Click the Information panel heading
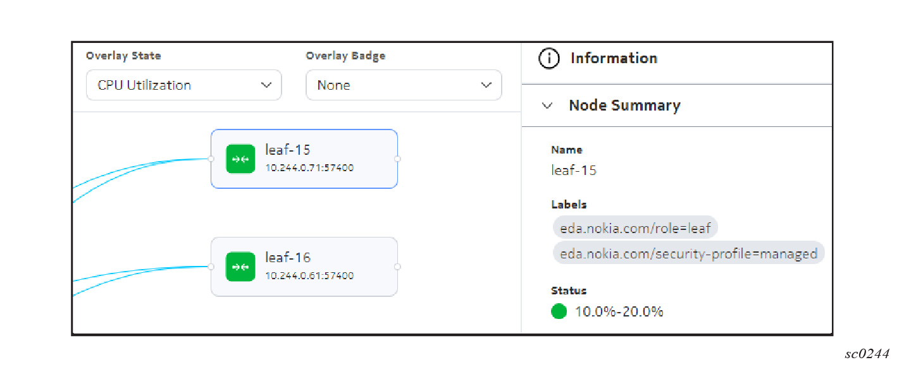 pyautogui.click(x=614, y=58)
